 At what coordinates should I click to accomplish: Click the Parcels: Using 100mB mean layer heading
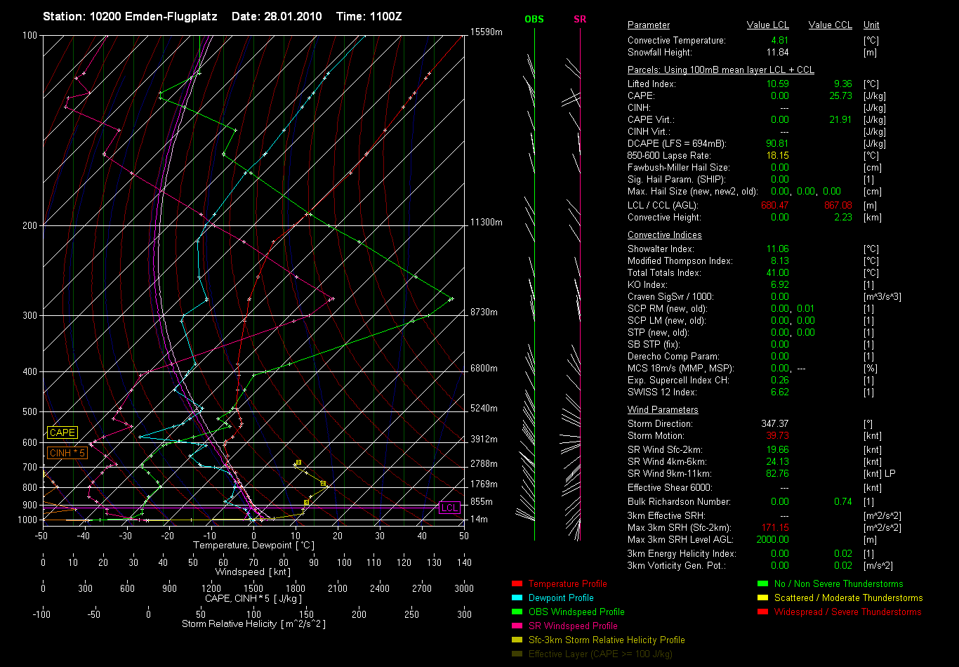tap(721, 70)
